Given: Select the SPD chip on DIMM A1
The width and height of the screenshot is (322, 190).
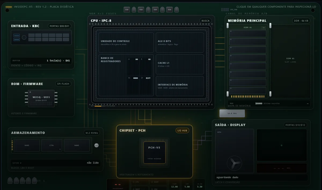Looking at the screenshot, I should point(264,28).
